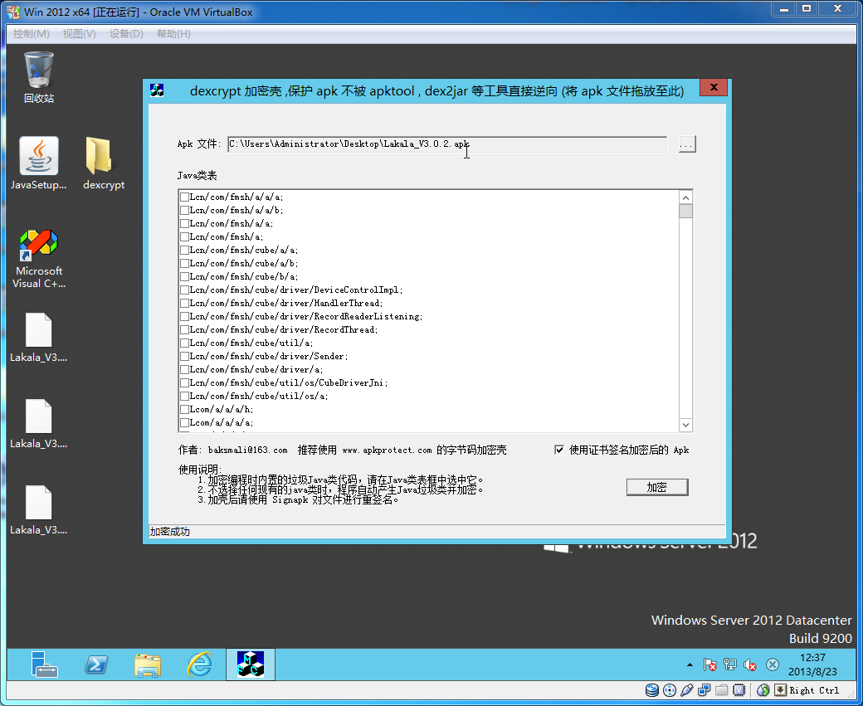Click the baksmali@163.com author text
The image size is (863, 706).
coord(247,450)
